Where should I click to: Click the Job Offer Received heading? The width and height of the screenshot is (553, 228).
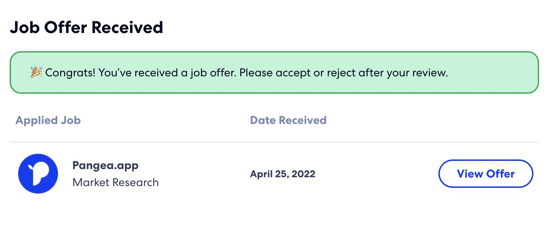[86, 27]
